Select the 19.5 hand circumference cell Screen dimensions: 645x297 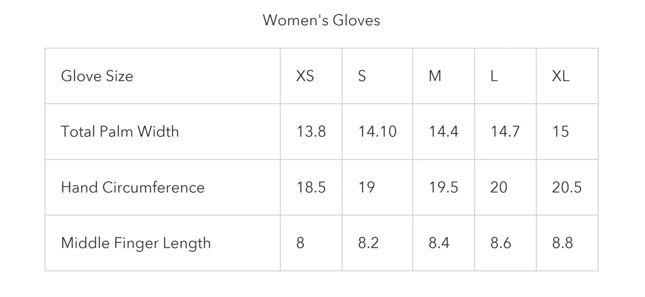443,187
